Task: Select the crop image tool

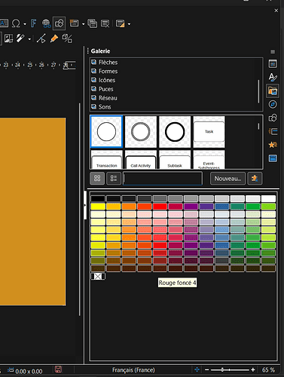Action: pyautogui.click(x=8, y=38)
